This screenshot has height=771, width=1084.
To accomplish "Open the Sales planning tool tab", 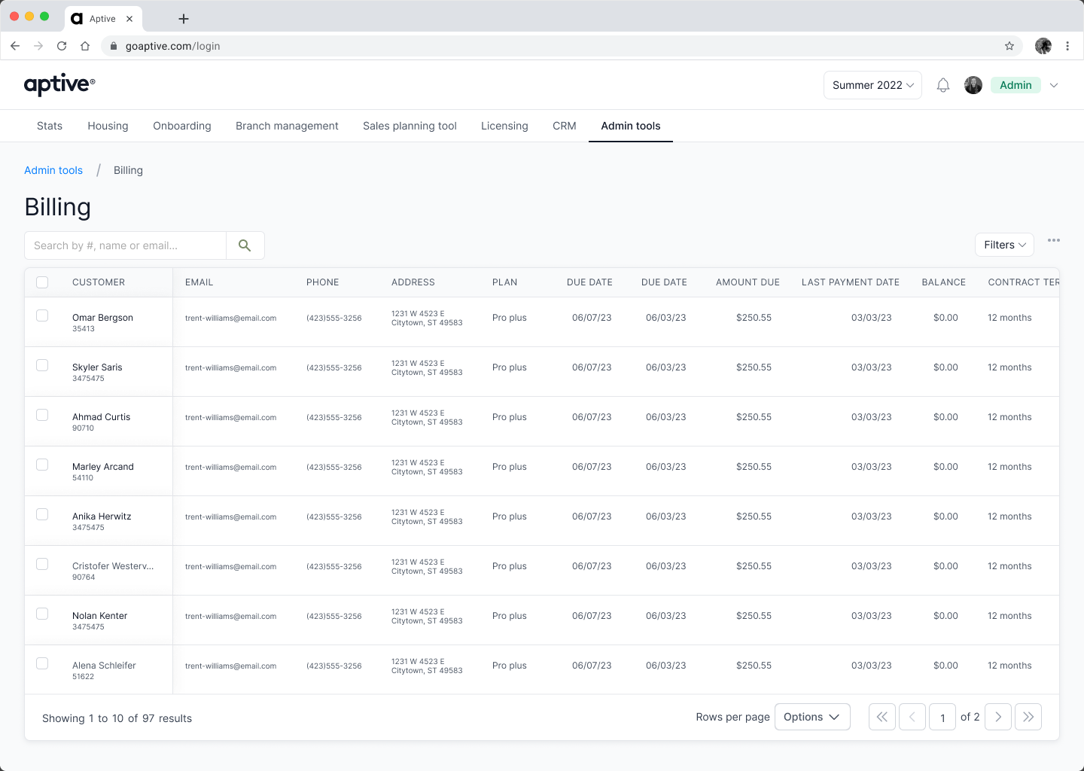I will pos(410,126).
